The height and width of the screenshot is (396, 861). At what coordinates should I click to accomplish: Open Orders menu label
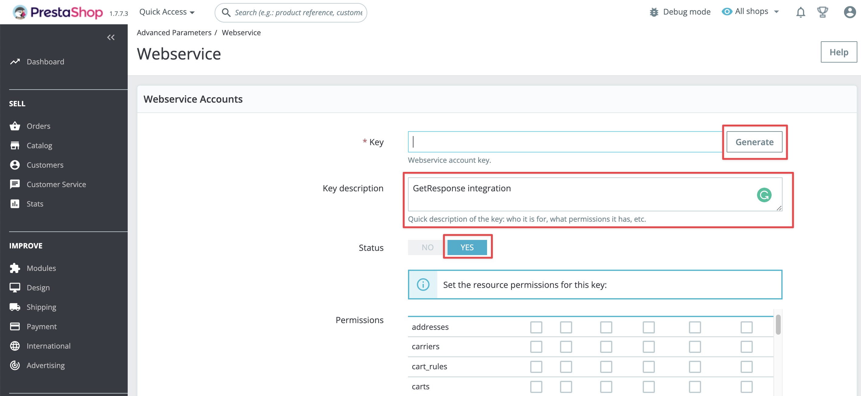click(38, 126)
